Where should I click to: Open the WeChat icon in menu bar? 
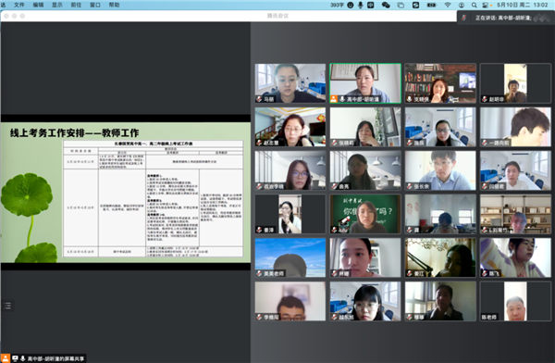[386, 5]
